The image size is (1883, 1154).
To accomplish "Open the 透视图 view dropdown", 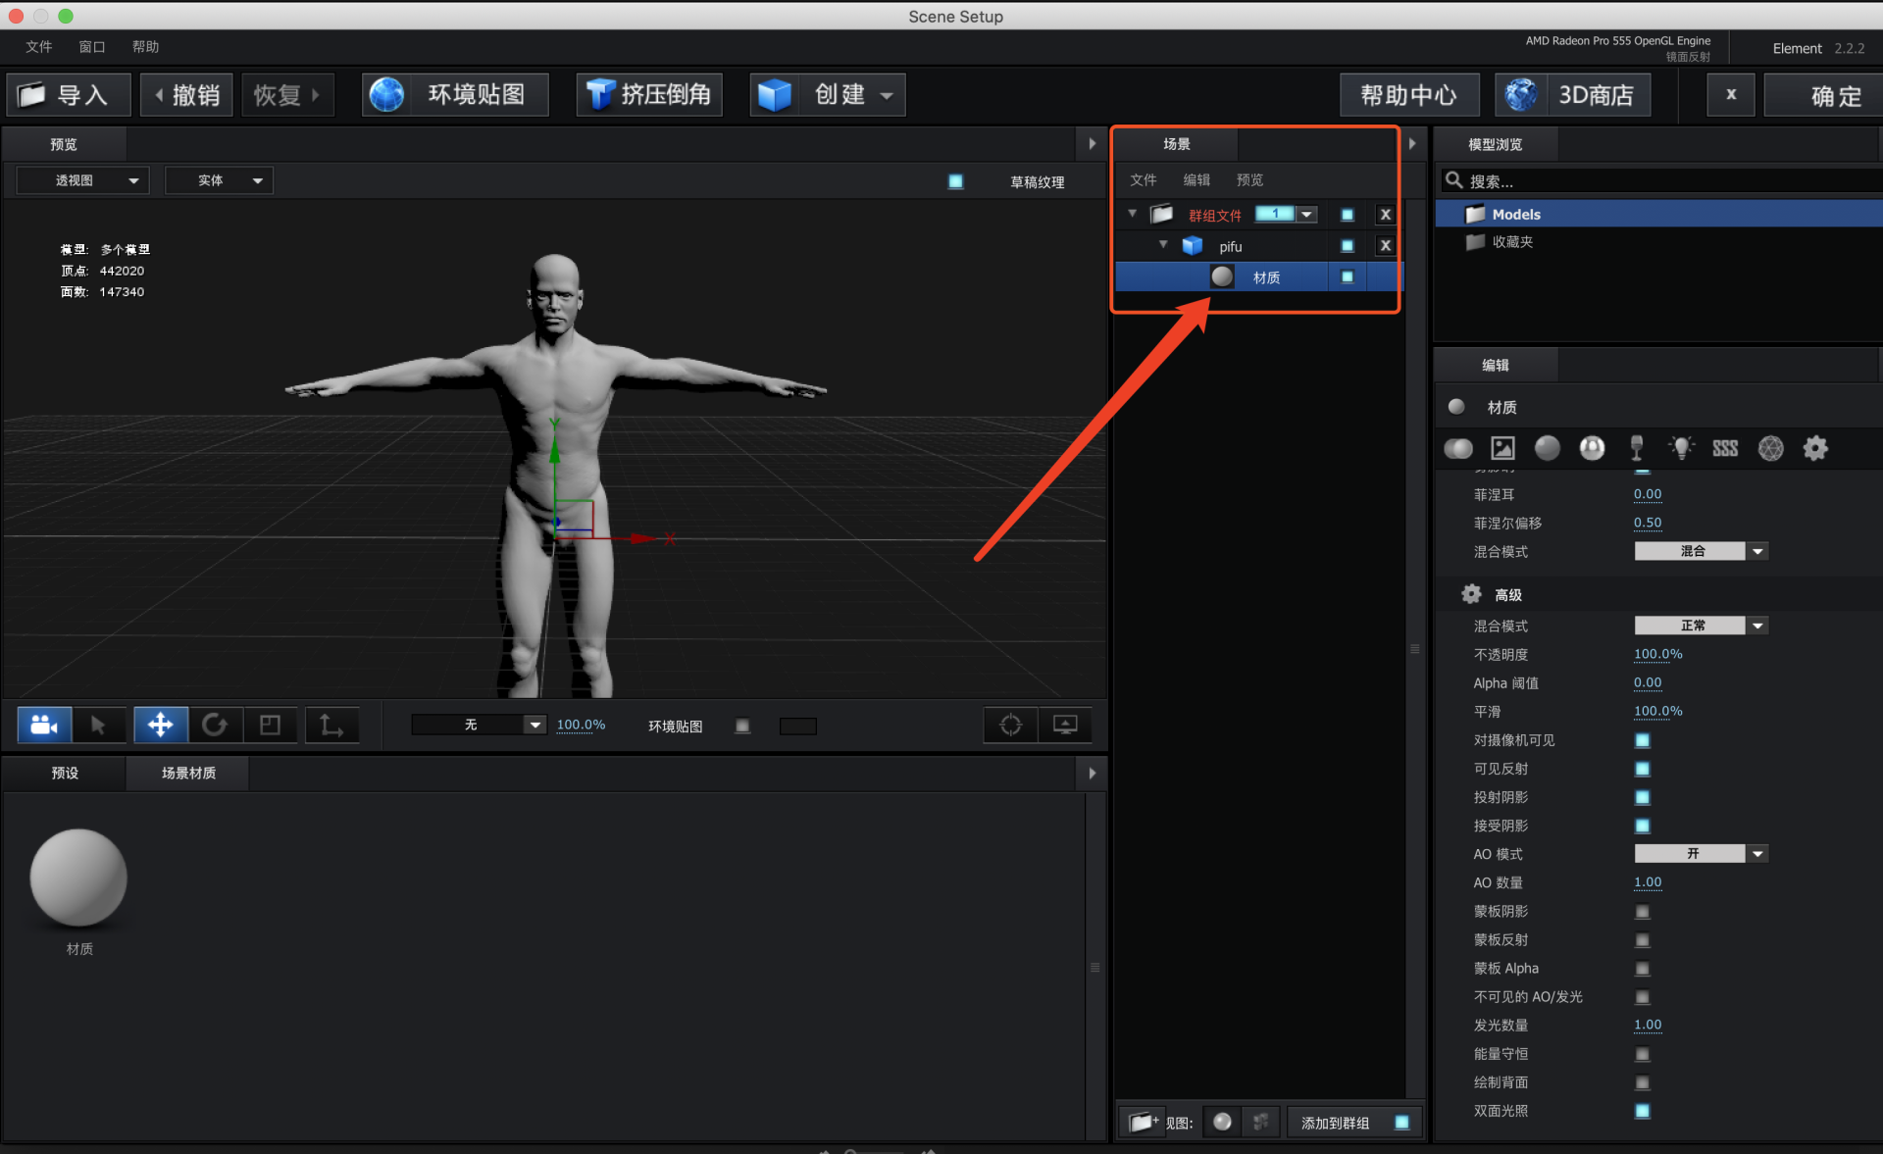I will (x=83, y=180).
